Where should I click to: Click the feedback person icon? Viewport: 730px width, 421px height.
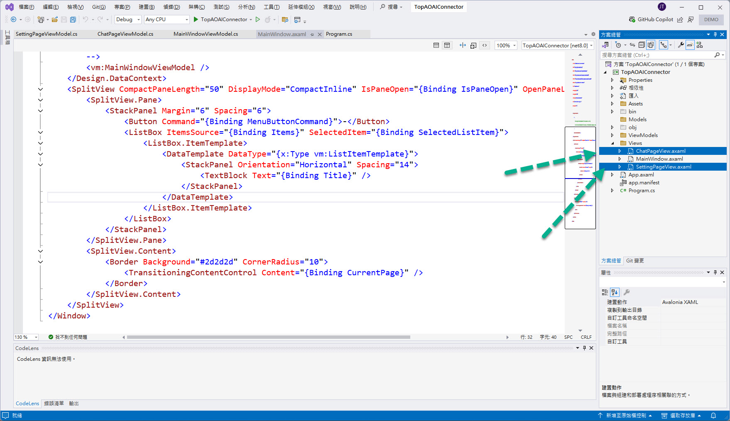(x=691, y=20)
